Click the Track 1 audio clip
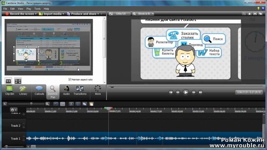 pos(144,138)
